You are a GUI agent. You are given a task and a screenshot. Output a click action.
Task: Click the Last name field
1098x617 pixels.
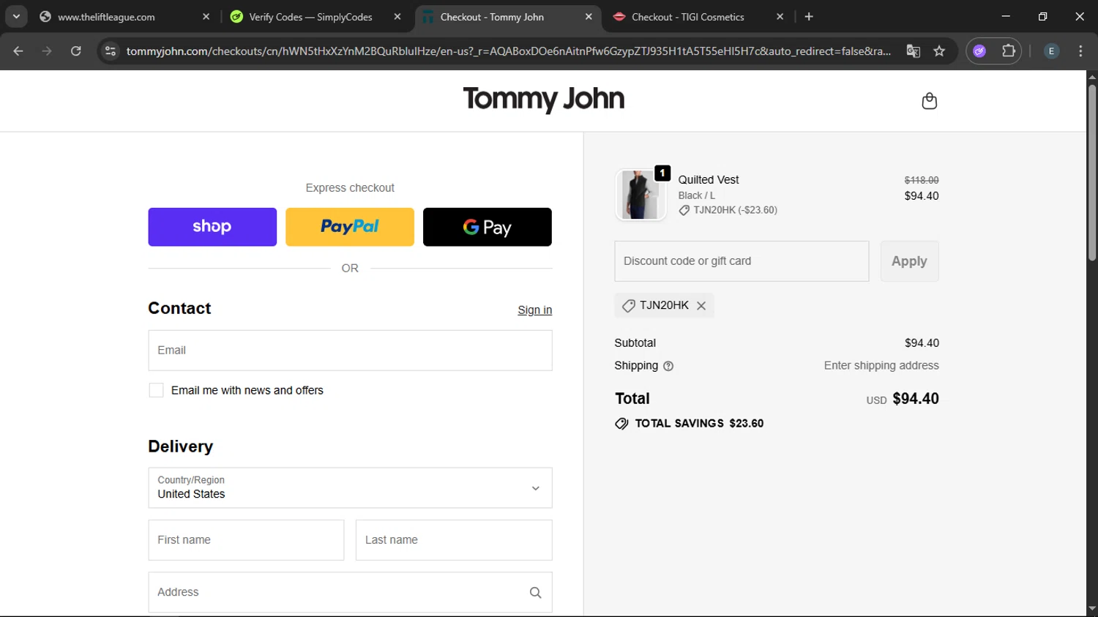click(454, 540)
